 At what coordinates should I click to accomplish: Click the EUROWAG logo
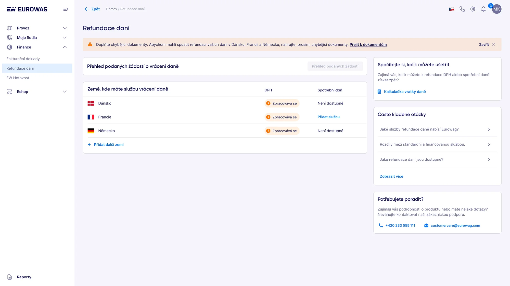tap(27, 9)
